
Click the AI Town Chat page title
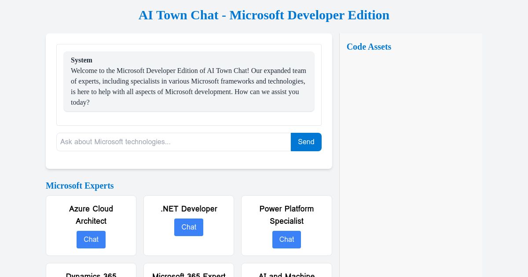[x=264, y=15]
